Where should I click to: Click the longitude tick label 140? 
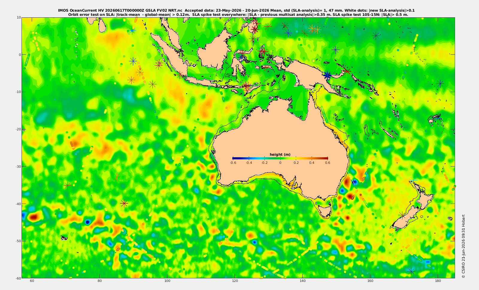tap(303, 281)
